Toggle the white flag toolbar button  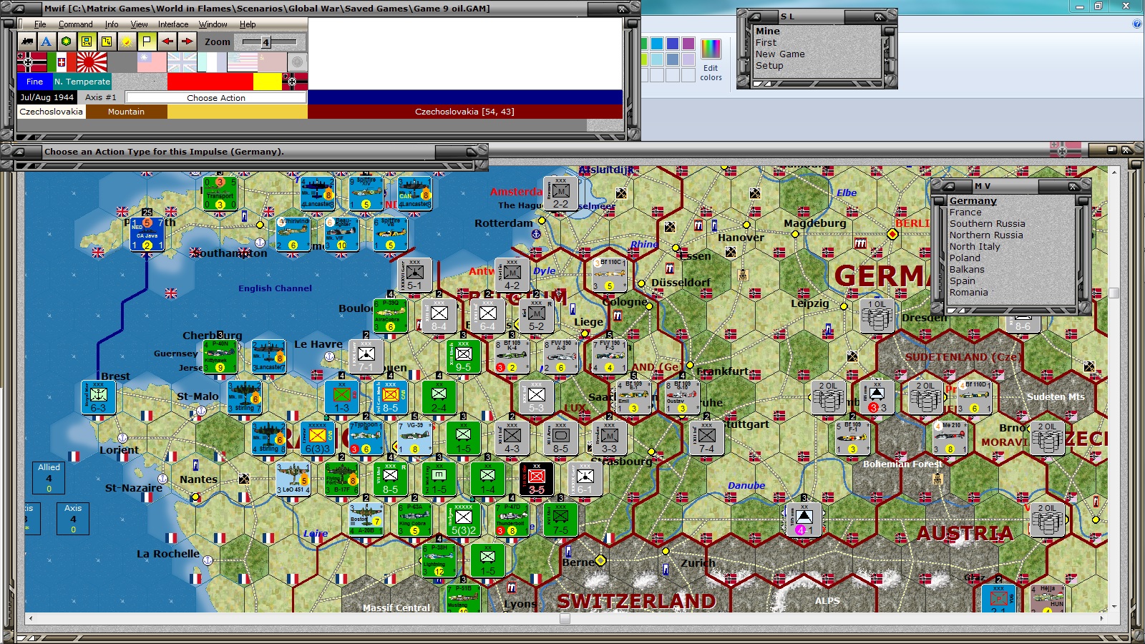(x=147, y=42)
